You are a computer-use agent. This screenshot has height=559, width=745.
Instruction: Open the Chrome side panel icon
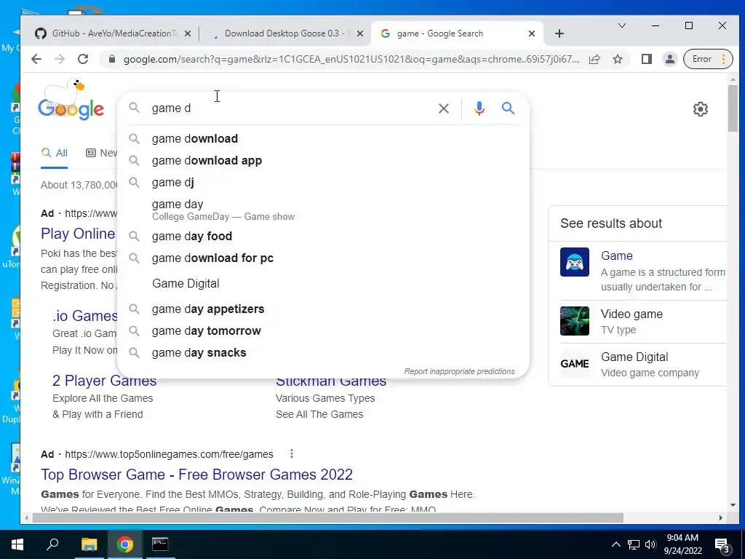coord(646,59)
